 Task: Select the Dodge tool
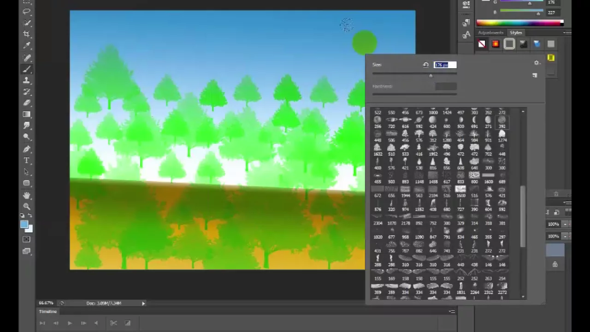[x=27, y=137]
